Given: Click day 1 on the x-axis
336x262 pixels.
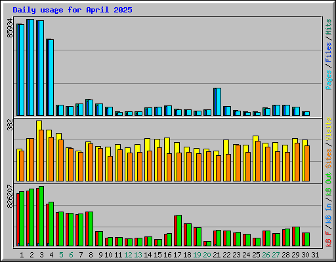Looking at the screenshot, I should click(22, 255).
